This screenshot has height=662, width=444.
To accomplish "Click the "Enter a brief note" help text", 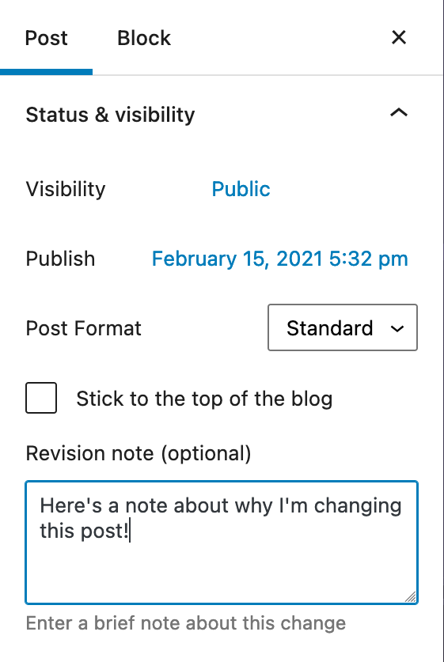I will (x=186, y=623).
